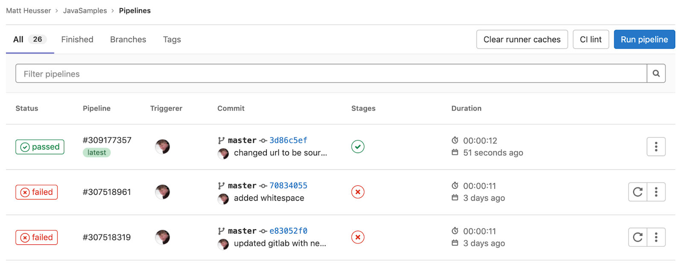Open more actions menu for pipeline #309177357
This screenshot has width=683, height=264.
coord(656,147)
